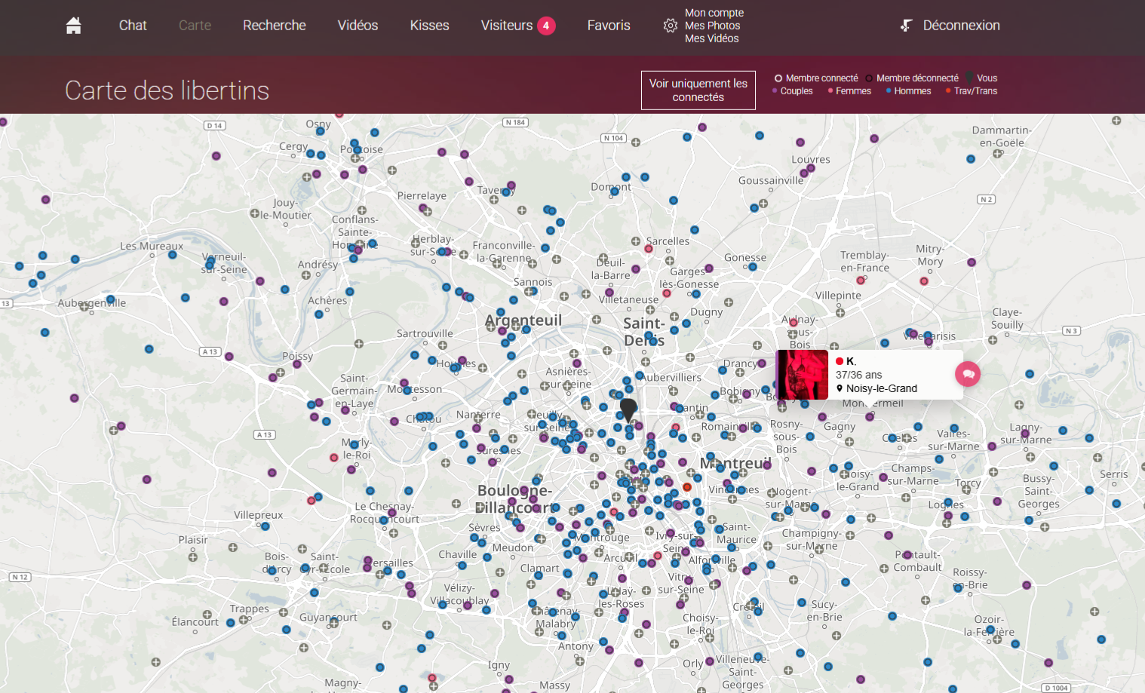This screenshot has height=693, width=1145.
Task: Click the home icon in navigation bar
Action: 73,26
